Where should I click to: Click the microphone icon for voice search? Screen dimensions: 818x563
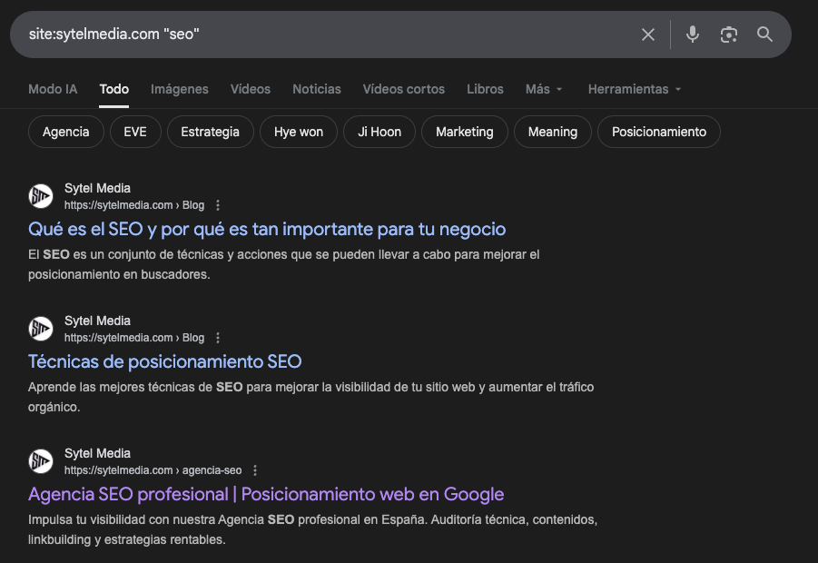pyautogui.click(x=693, y=34)
